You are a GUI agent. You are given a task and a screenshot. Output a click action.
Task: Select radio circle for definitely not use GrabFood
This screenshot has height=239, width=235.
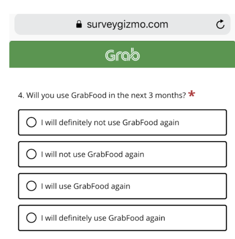(x=31, y=122)
